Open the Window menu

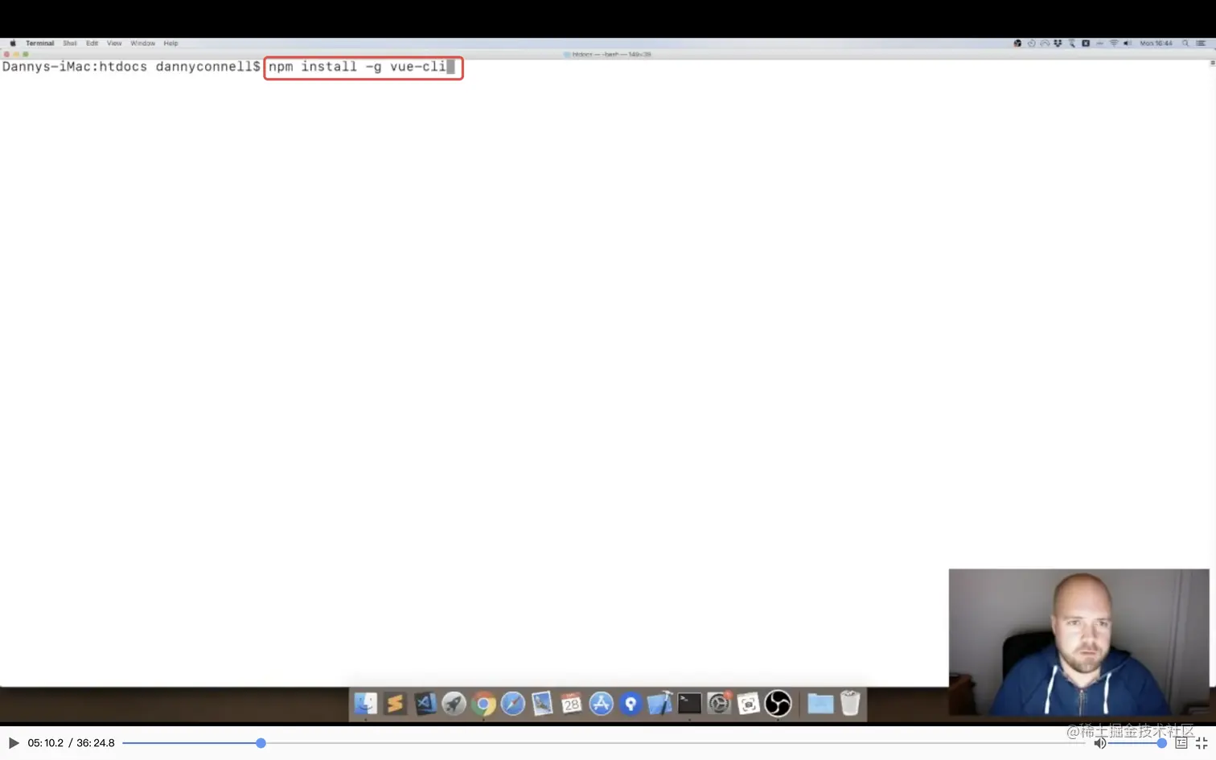142,43
